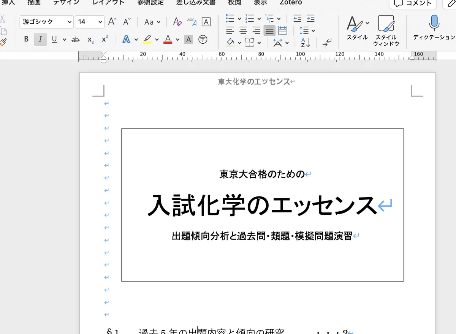Image resolution: width=456 pixels, height=334 pixels.
Task: Toggle superscript formatting
Action: click(105, 39)
